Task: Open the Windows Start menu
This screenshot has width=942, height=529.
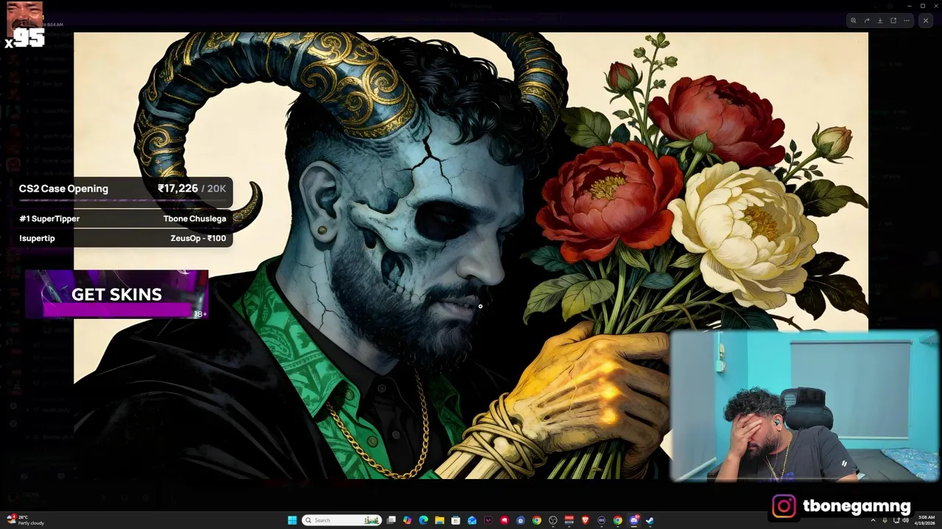Action: pos(292,520)
